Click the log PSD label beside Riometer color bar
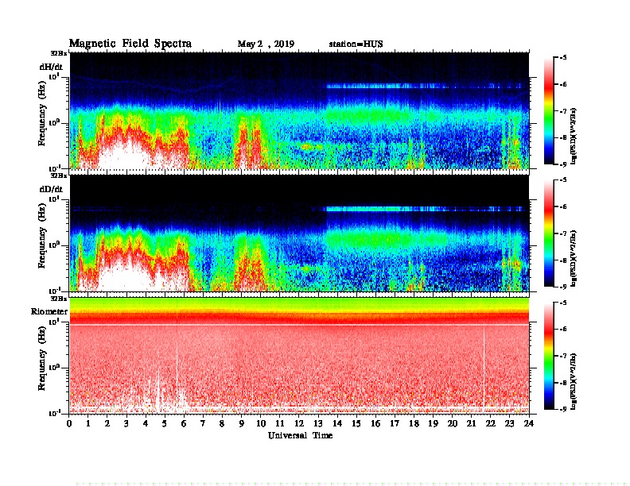This screenshot has width=630, height=486. [x=574, y=381]
